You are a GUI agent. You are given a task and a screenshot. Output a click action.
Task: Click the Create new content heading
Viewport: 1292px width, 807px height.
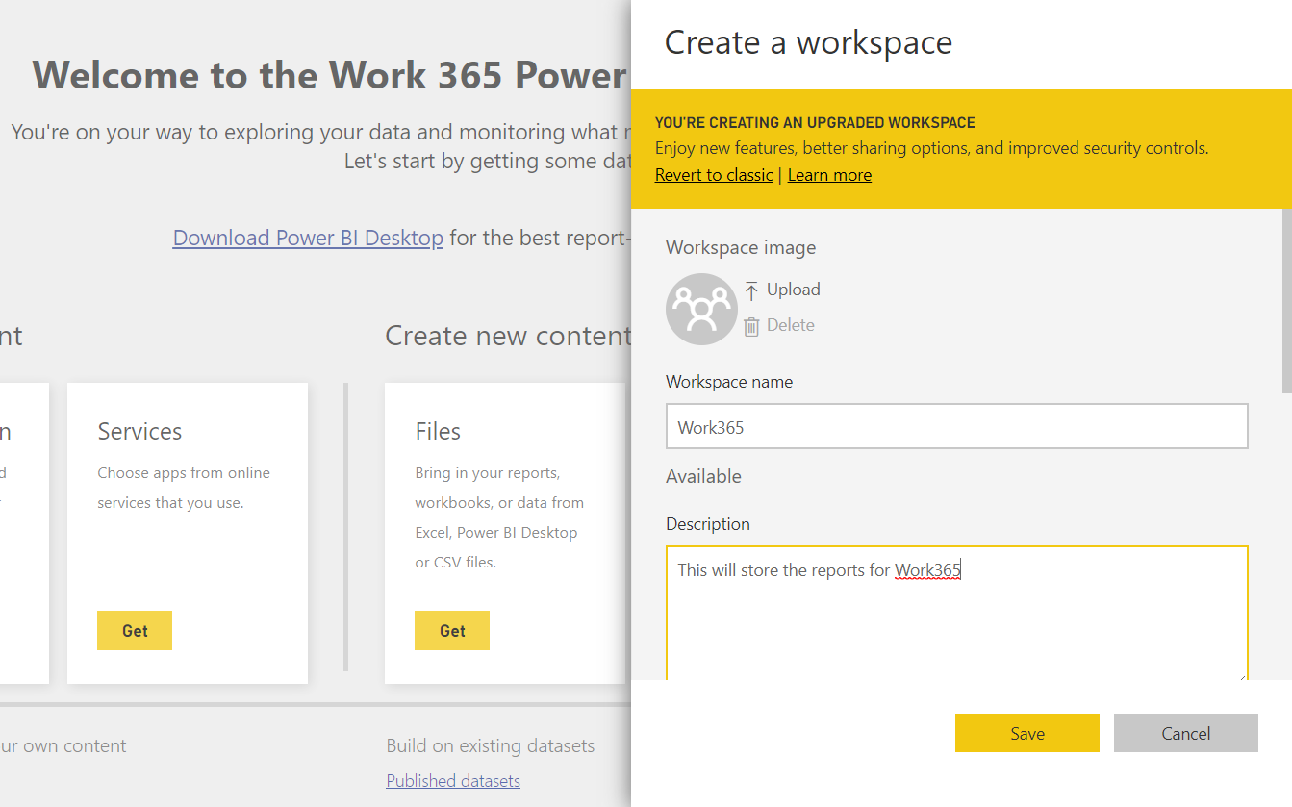pyautogui.click(x=508, y=336)
